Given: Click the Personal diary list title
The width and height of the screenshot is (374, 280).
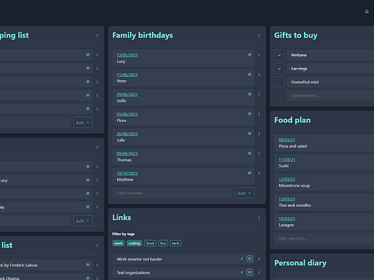Looking at the screenshot, I should click(301, 263).
